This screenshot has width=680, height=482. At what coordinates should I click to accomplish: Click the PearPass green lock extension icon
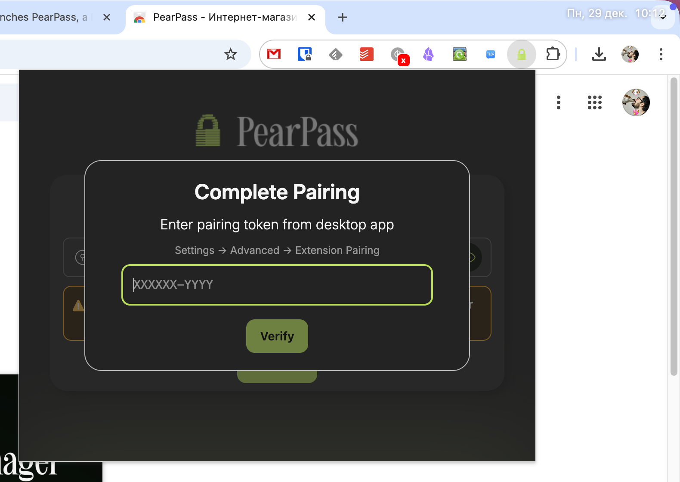tap(522, 54)
